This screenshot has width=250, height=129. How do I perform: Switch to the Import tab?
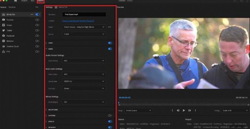24,1
